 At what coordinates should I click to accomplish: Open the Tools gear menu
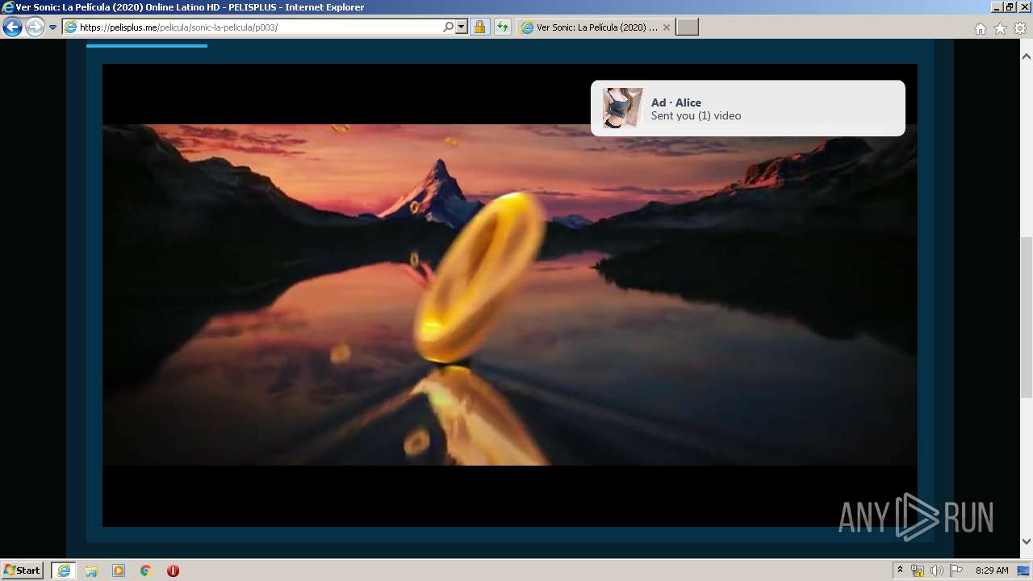click(x=1020, y=28)
